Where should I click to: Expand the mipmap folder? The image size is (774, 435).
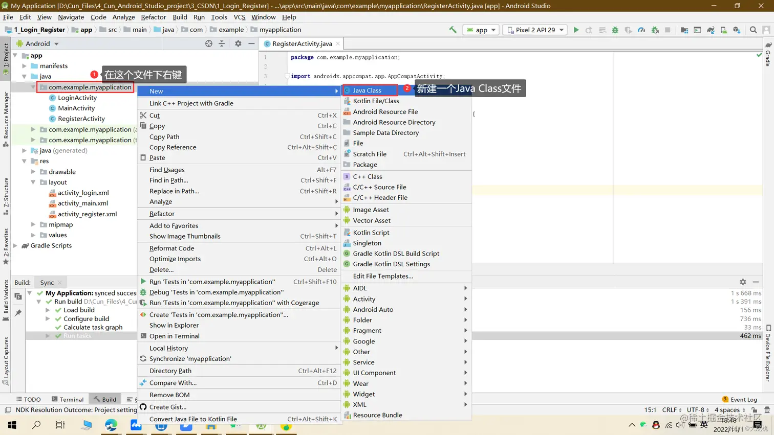[x=33, y=224]
